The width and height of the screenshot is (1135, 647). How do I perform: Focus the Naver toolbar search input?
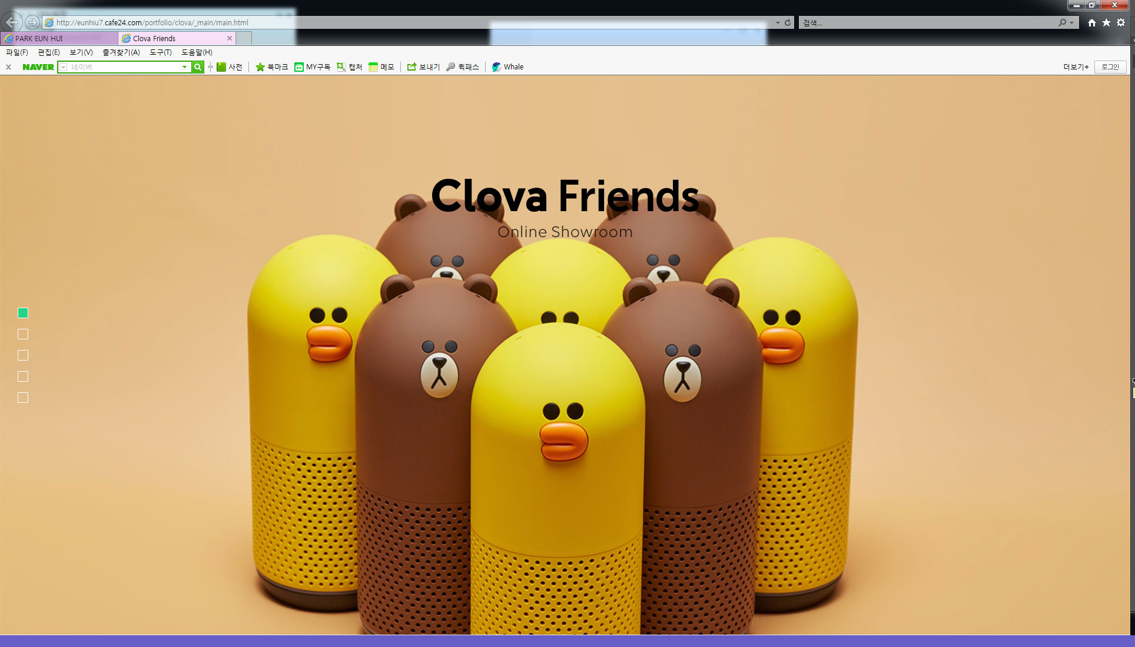coord(125,67)
